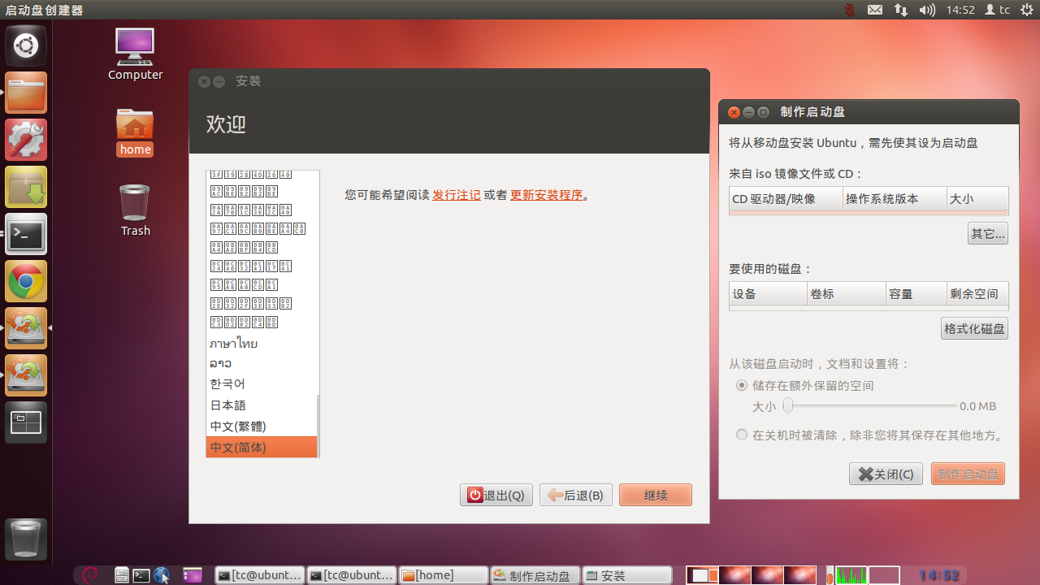Open the session power gear menu
Screen dimensions: 1040x585
[x=1026, y=10]
